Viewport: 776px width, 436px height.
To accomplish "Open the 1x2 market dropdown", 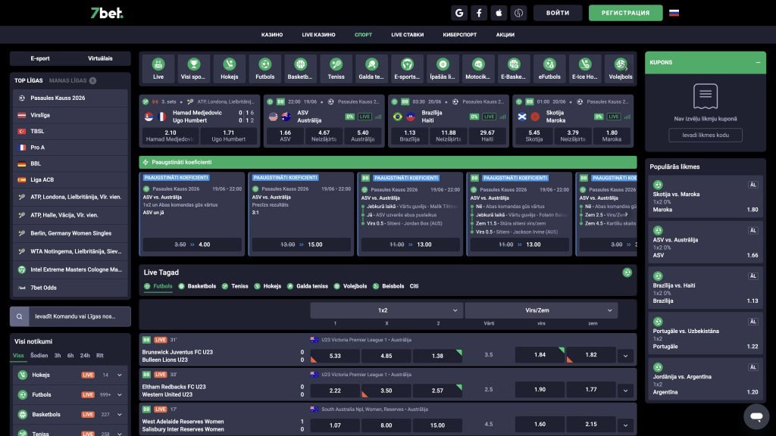I will point(386,310).
